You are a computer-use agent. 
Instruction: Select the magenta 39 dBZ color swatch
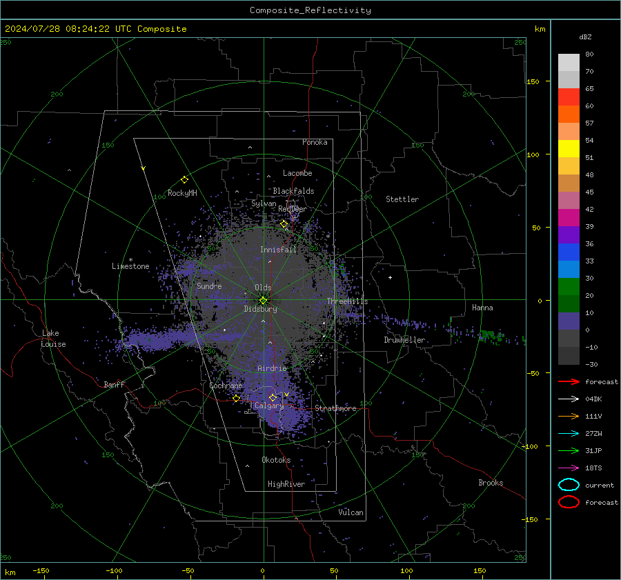point(569,218)
